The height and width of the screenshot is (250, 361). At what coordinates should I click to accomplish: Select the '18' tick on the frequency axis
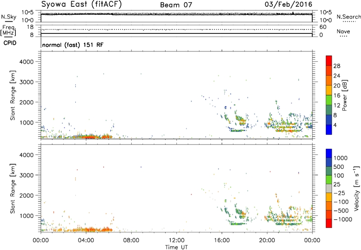pyautogui.click(x=30, y=27)
